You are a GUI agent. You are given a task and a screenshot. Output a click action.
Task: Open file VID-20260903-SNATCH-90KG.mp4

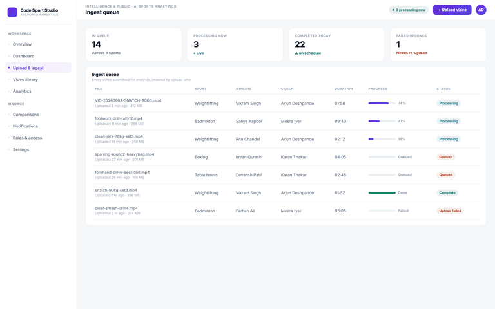coord(128,100)
